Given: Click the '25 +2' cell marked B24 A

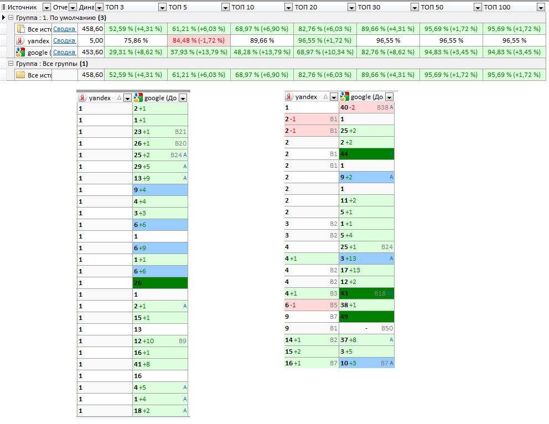Looking at the screenshot, I should [160, 155].
